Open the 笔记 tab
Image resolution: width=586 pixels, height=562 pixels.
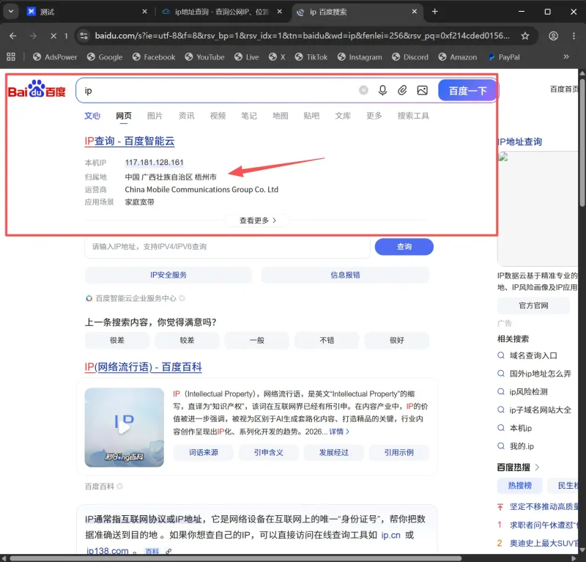click(249, 116)
